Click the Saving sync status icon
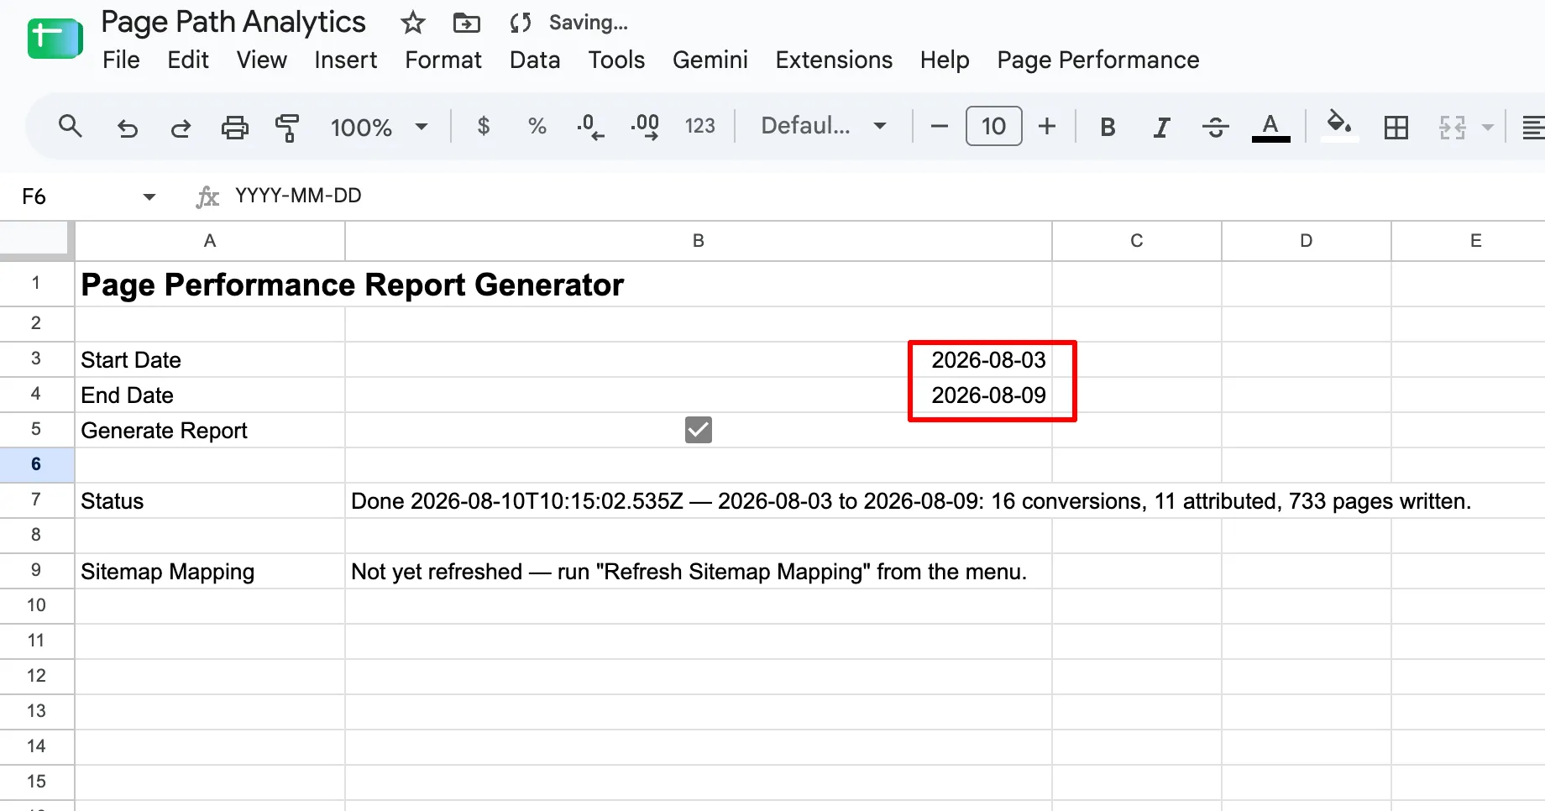This screenshot has height=811, width=1545. (521, 23)
